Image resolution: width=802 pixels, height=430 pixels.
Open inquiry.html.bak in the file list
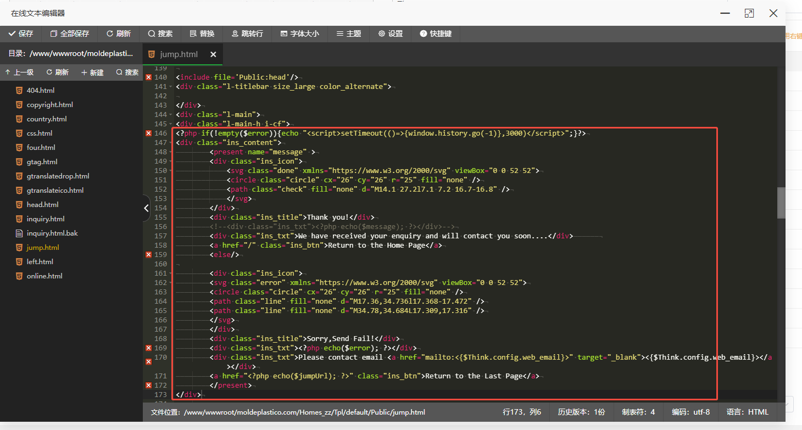coord(52,233)
